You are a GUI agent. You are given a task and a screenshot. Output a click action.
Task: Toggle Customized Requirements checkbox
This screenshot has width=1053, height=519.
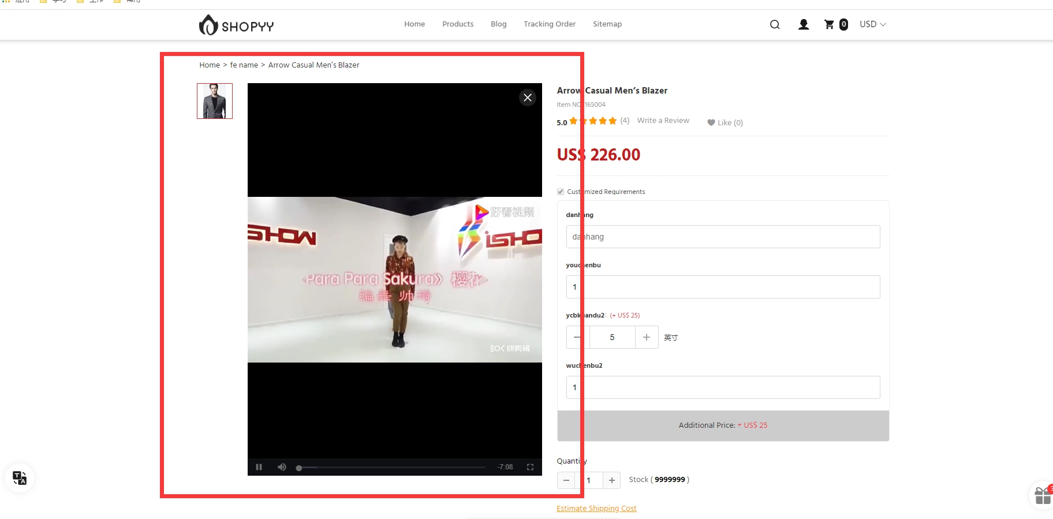(x=561, y=192)
